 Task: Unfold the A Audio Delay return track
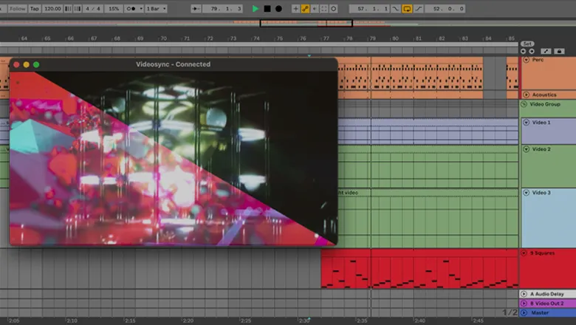point(524,294)
